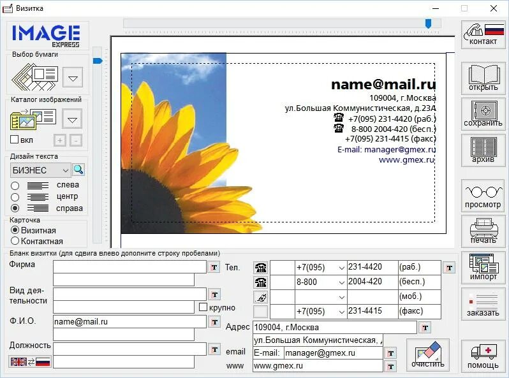Screen dimensions: 509x378
Task: Click www.gmex.ru text on card preview
Action: 407,159
